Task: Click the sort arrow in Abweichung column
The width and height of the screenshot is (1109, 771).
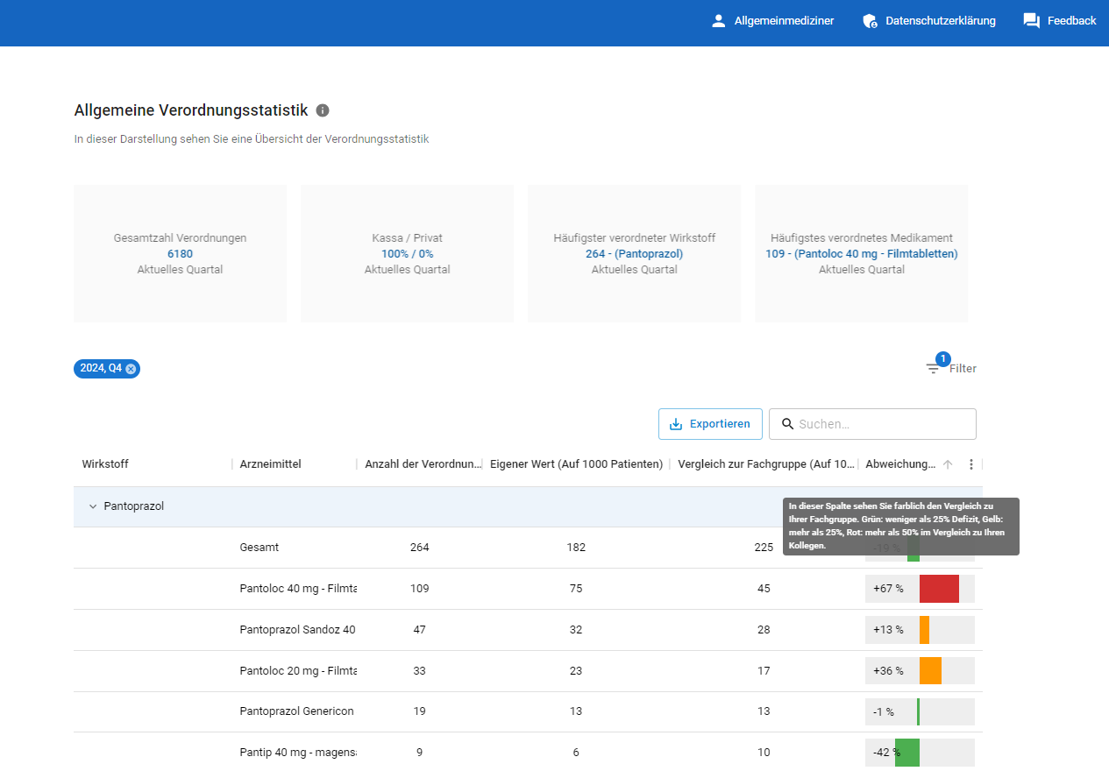Action: point(948,464)
